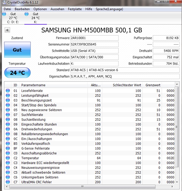Screen dimensions: 182x191
Task: Click the blue health icon above K:
Action: 26,14
